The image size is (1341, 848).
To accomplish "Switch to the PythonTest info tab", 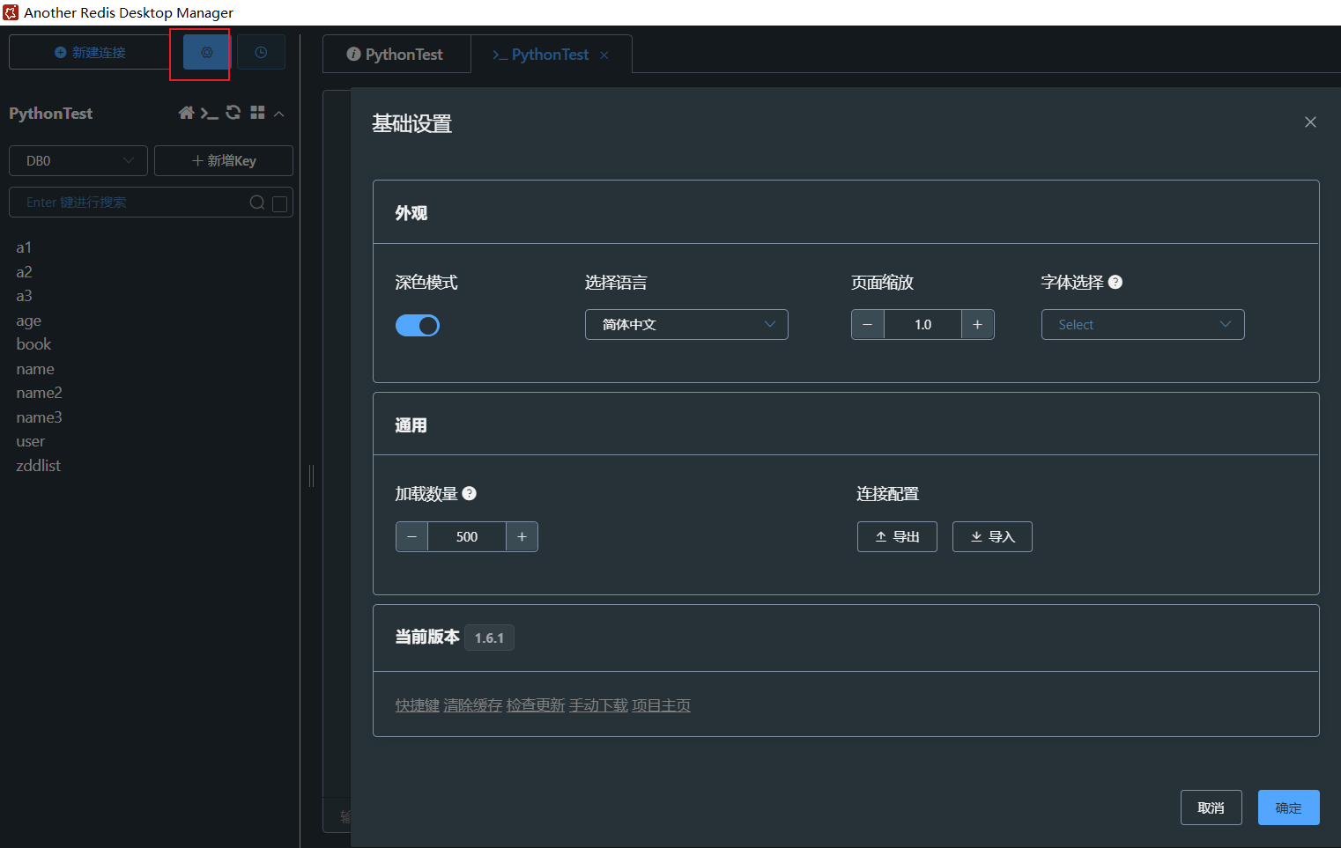I will coord(396,55).
